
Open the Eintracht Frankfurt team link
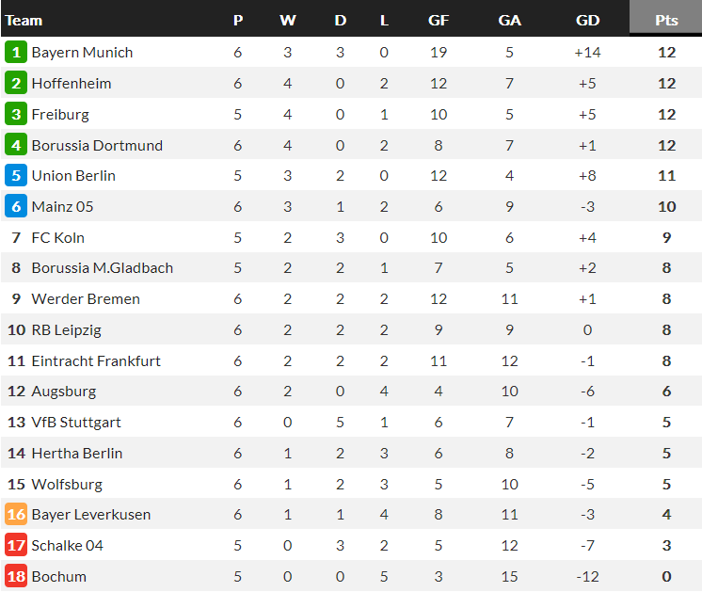coord(96,360)
